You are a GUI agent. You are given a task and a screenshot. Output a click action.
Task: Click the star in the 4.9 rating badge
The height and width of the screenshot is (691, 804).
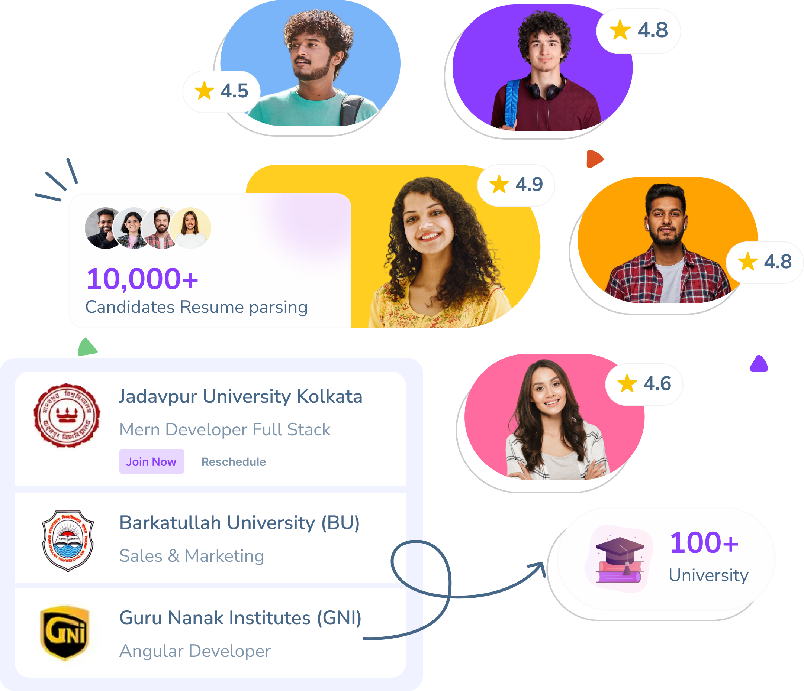pyautogui.click(x=499, y=184)
